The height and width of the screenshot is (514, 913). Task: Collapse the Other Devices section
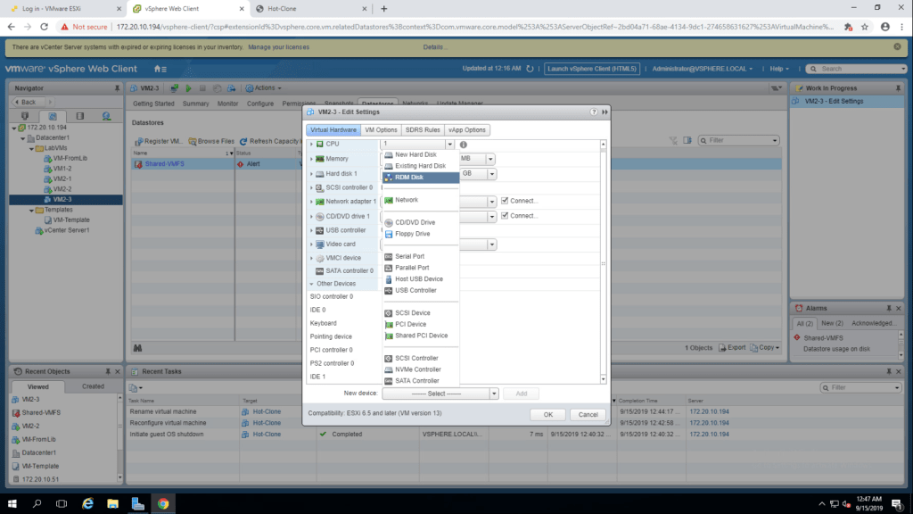click(x=311, y=284)
